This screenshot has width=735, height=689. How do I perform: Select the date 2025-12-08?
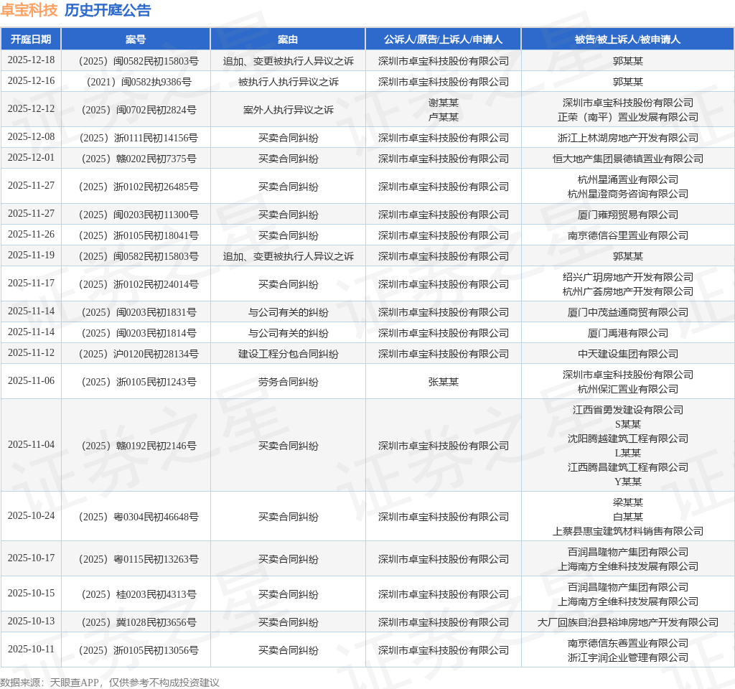31,137
